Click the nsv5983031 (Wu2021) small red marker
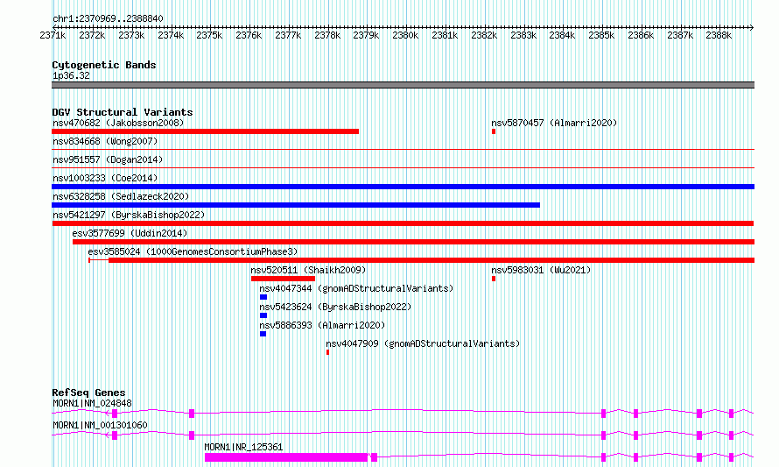The height and width of the screenshot is (467, 779). click(494, 279)
